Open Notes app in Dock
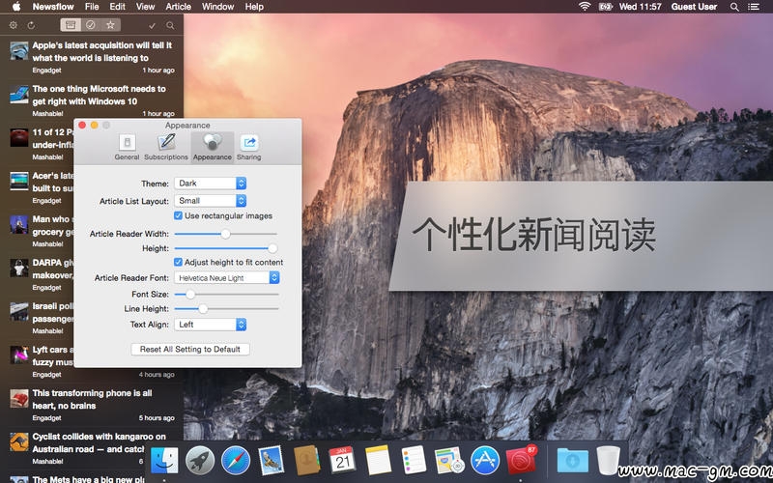 378,461
